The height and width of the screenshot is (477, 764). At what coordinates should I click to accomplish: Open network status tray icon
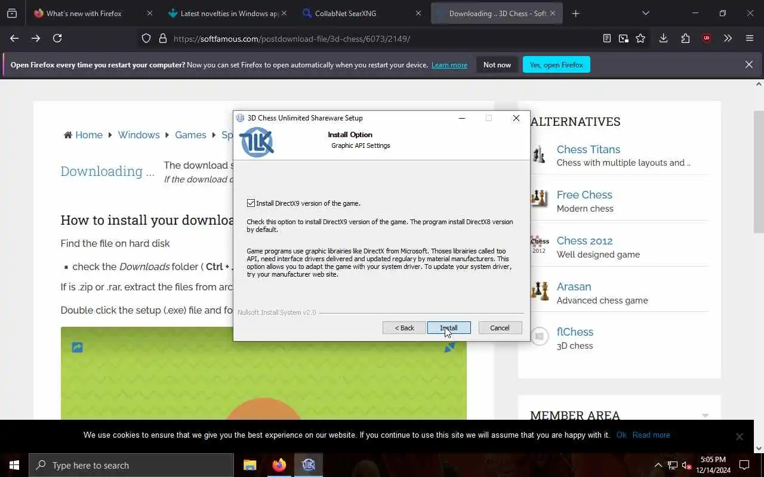point(673,465)
